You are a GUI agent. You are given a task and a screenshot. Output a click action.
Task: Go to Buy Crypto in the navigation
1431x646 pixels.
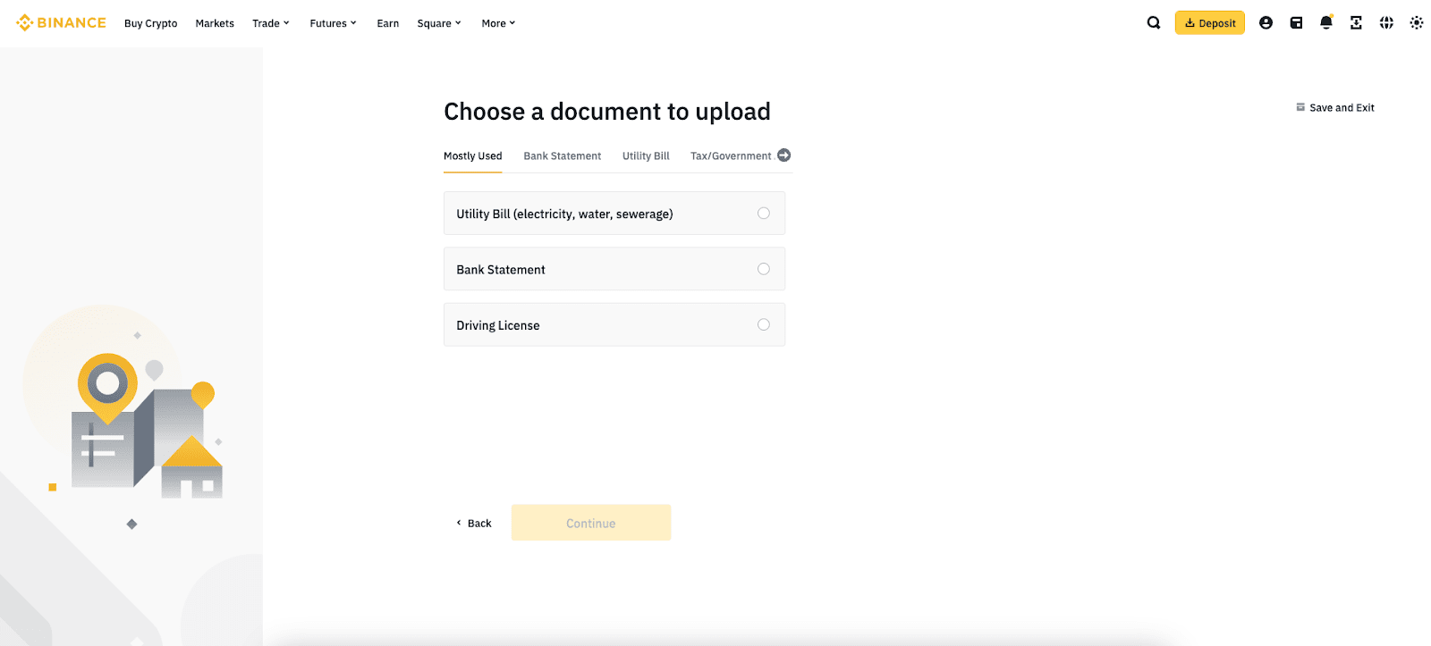(x=151, y=23)
